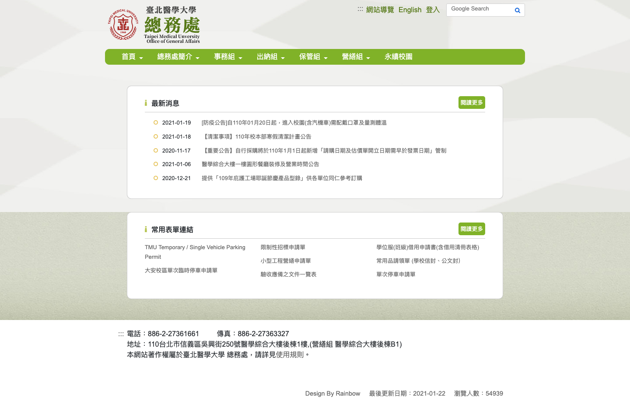Click 閱讀更多 button in 常用表單連結 section
The width and height of the screenshot is (630, 407).
(x=471, y=229)
